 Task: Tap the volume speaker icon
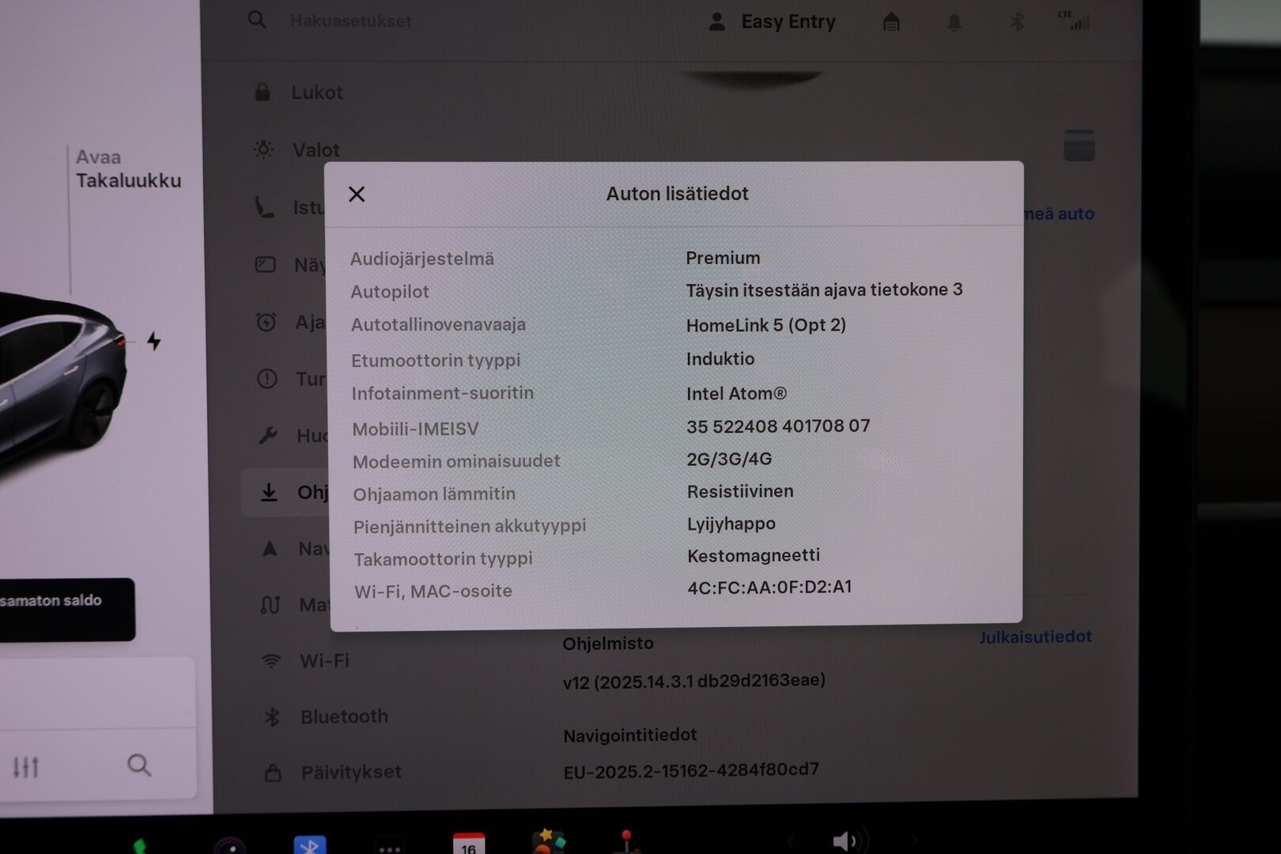(848, 840)
